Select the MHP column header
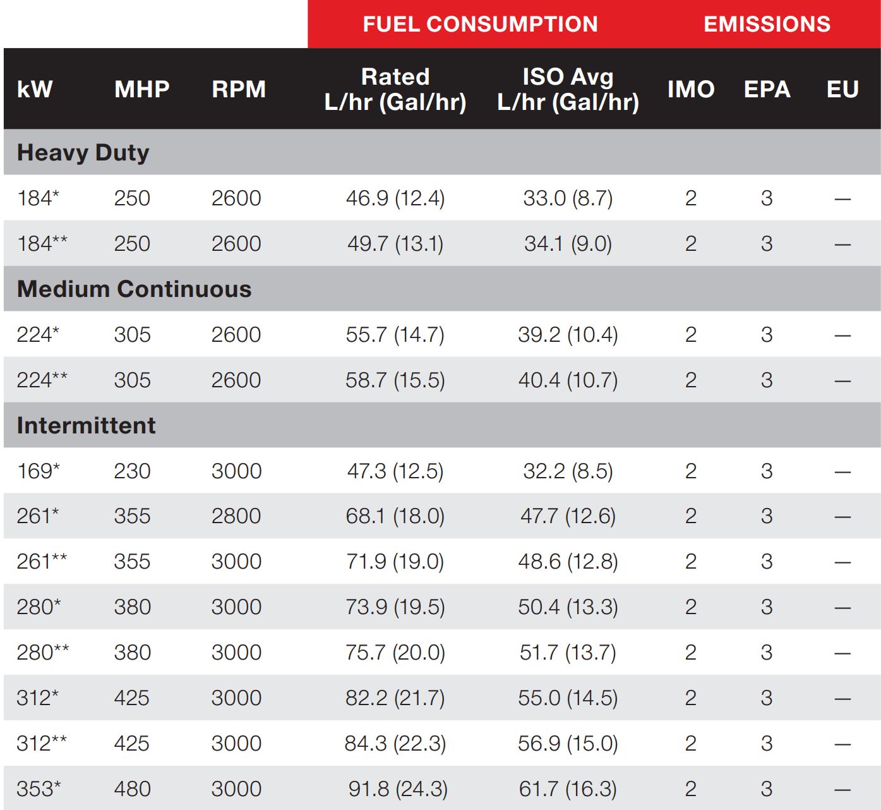 pyautogui.click(x=142, y=89)
